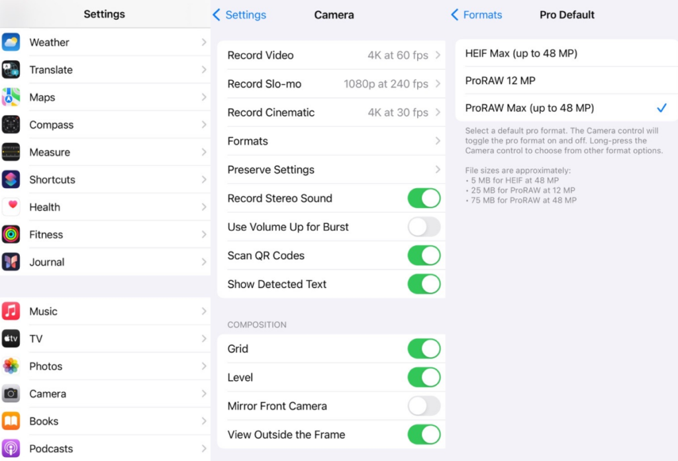Click the Fitness rings icon
678x461 pixels.
pyautogui.click(x=11, y=234)
